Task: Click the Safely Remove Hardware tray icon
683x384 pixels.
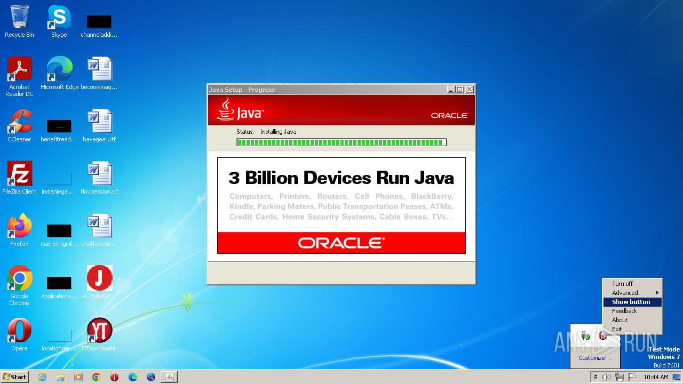Action: (x=586, y=335)
